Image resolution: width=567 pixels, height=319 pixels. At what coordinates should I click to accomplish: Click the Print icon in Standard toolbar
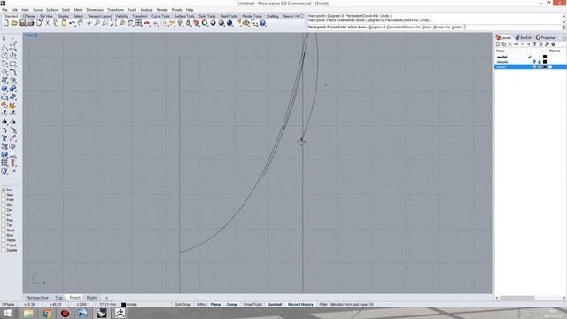31,23
